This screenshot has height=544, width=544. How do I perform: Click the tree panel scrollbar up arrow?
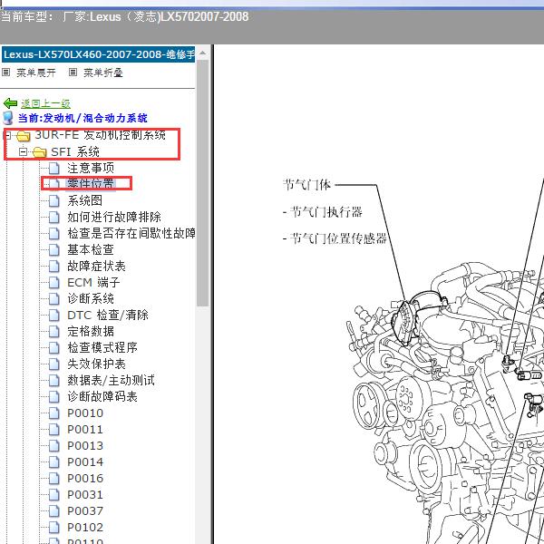tap(202, 53)
